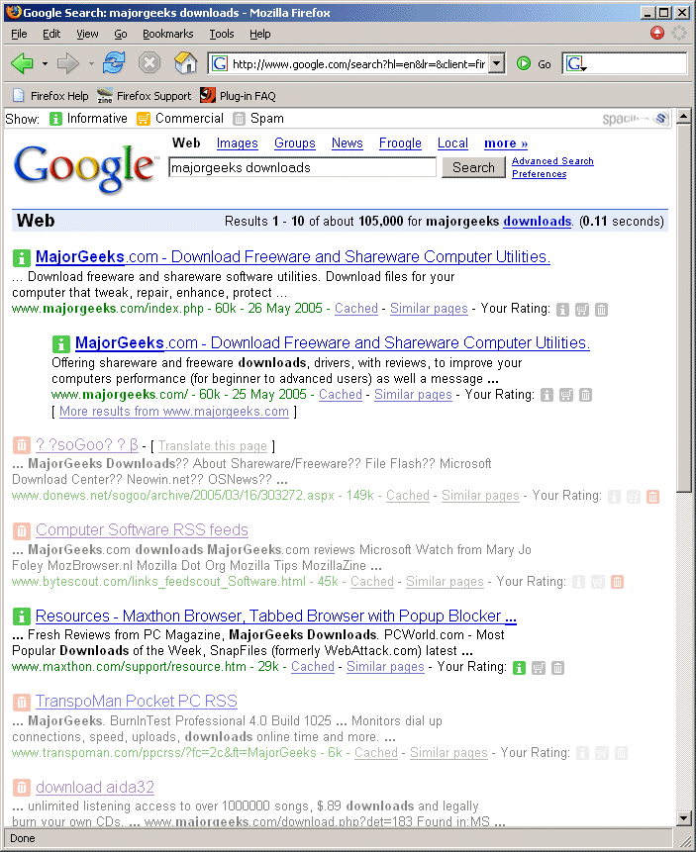Expand the URL bar address dropdown

coord(496,63)
